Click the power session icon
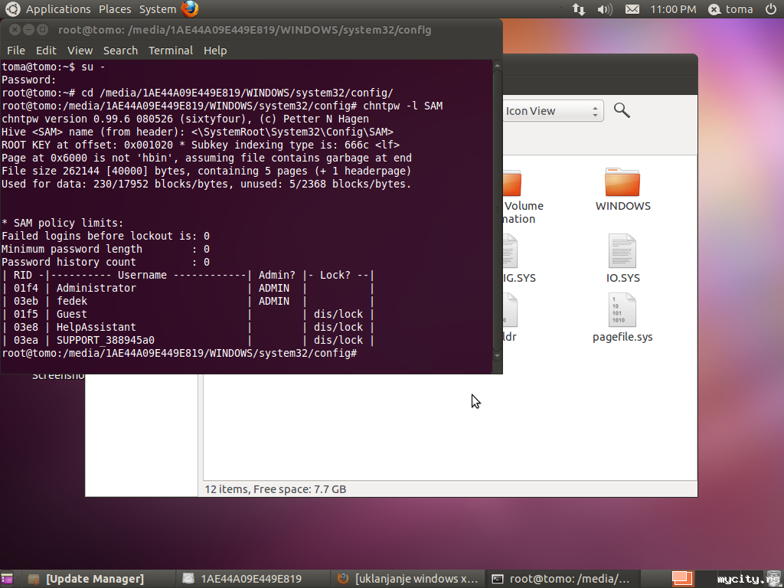The image size is (784, 588). pyautogui.click(x=770, y=9)
